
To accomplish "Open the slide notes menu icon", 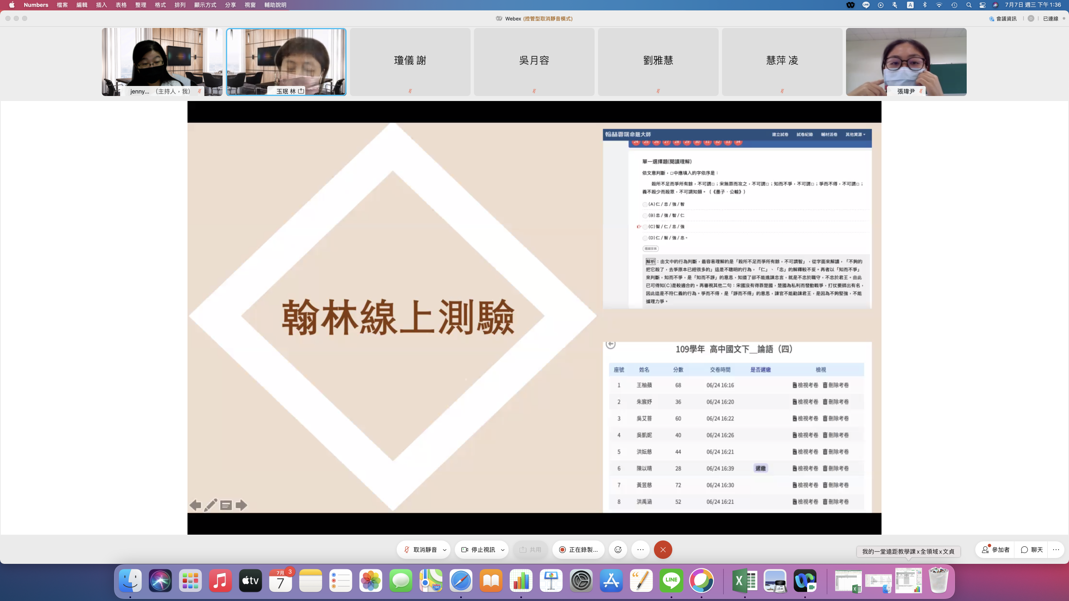I will coord(226,505).
